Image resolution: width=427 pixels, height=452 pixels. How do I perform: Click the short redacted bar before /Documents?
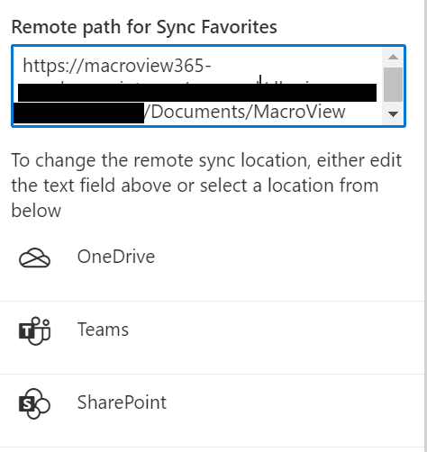78,113
